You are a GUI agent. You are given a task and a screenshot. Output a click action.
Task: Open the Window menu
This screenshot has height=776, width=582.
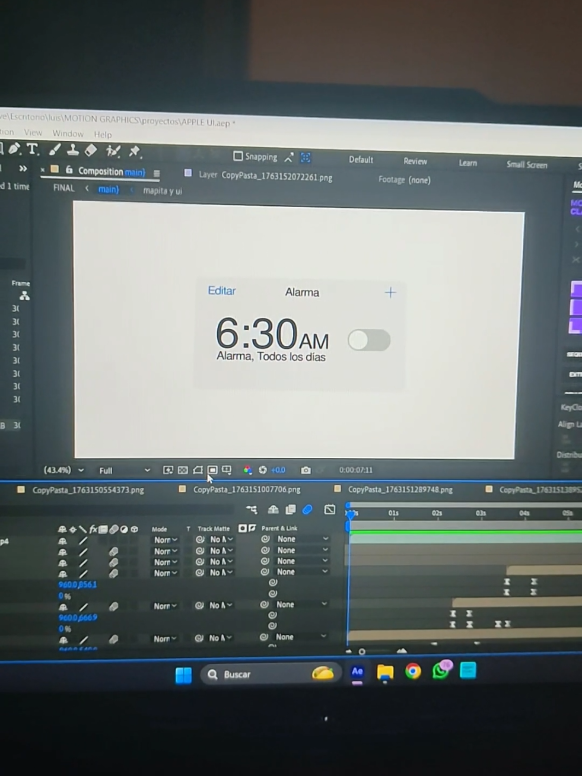[x=68, y=133]
